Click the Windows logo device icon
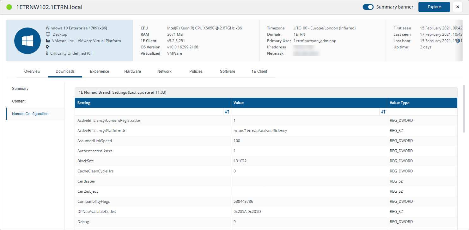The height and width of the screenshot is (230, 469). coord(27,41)
